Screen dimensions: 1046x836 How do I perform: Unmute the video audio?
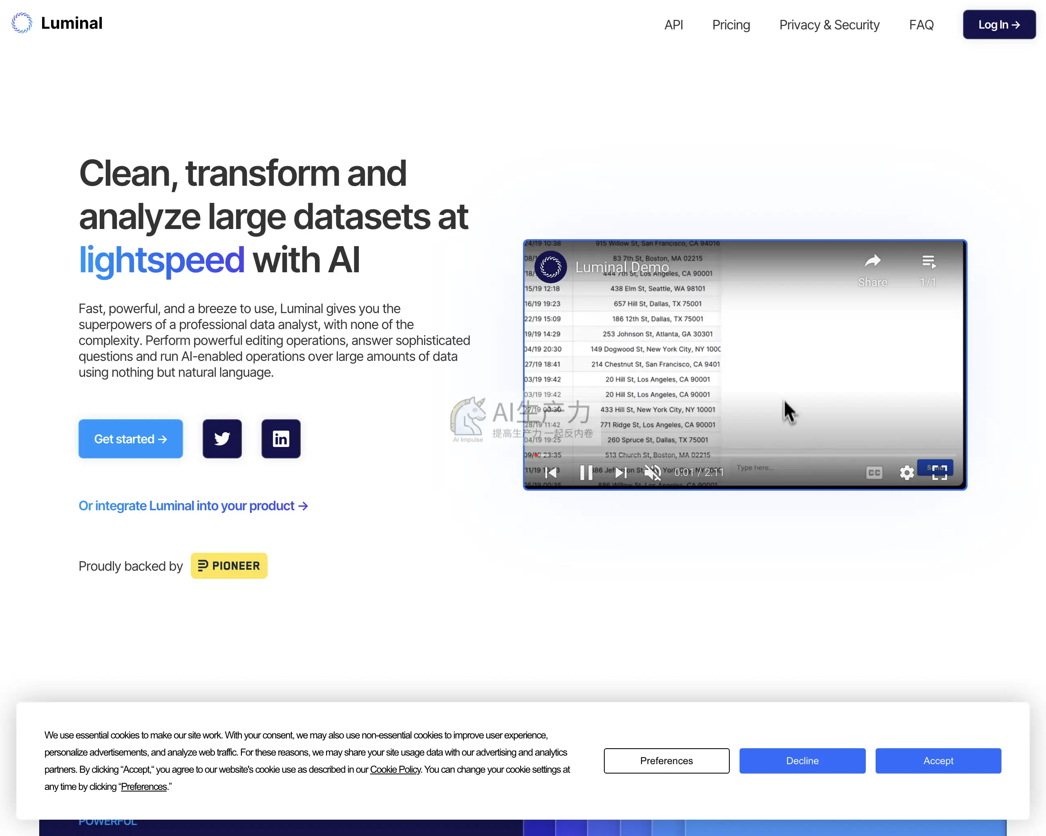point(653,472)
